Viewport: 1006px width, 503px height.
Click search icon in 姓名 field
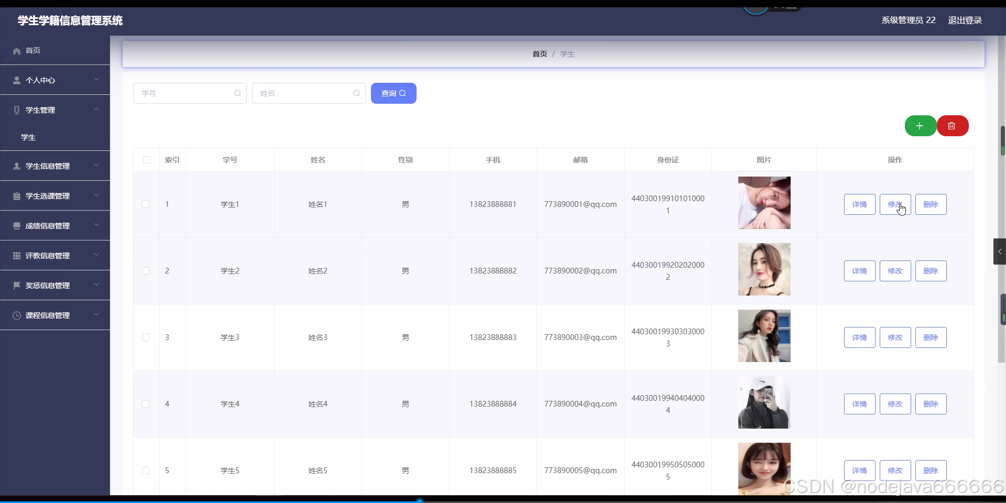tap(356, 93)
